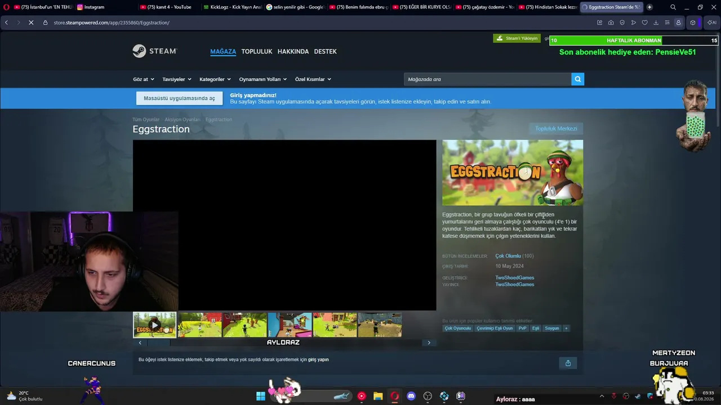Open the HAKKINDA menu

tap(293, 51)
